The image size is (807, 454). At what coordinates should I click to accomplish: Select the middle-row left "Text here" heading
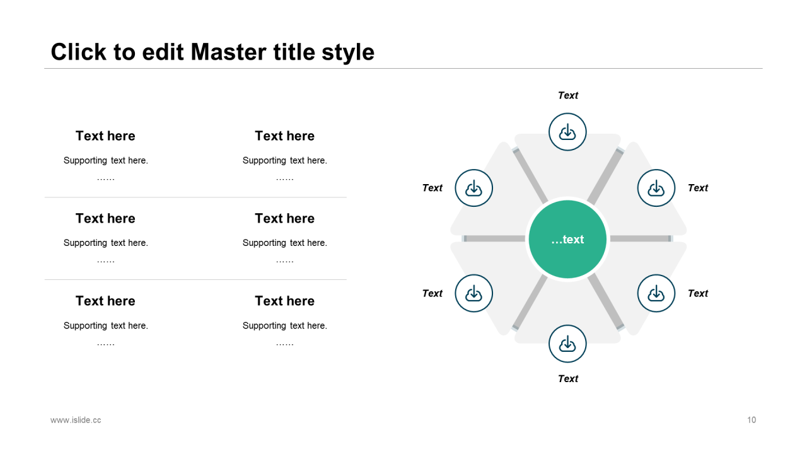(105, 218)
